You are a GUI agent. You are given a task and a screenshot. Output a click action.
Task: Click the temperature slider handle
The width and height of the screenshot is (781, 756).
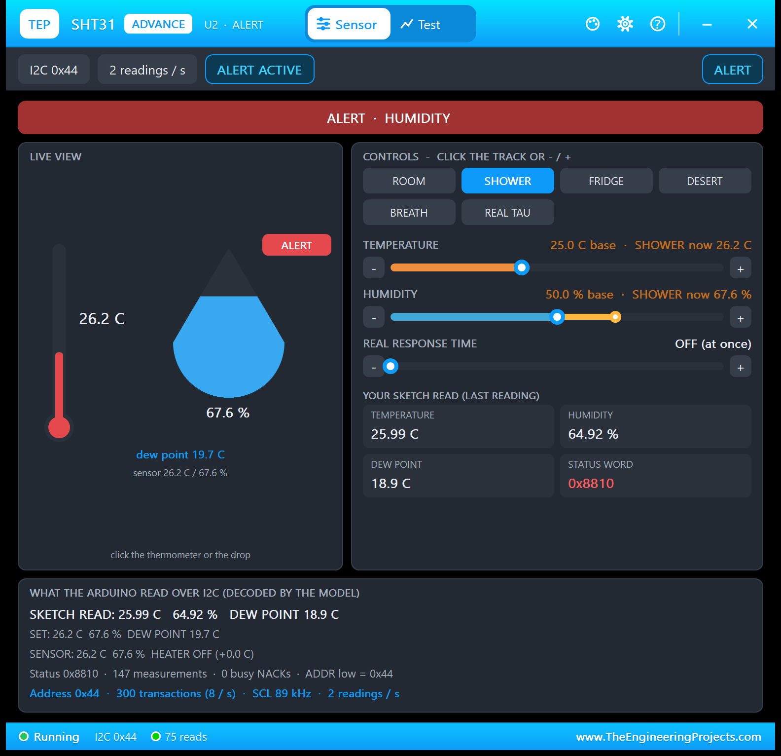click(x=522, y=267)
